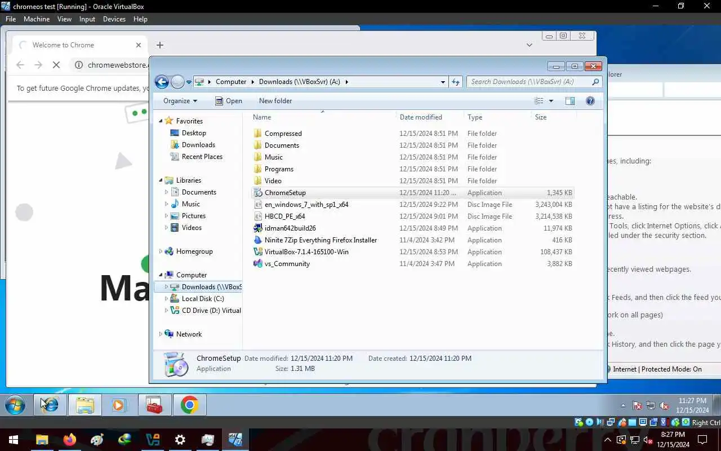The image size is (721, 451).
Task: Open the Machine menu in VirtualBox
Action: (x=37, y=19)
